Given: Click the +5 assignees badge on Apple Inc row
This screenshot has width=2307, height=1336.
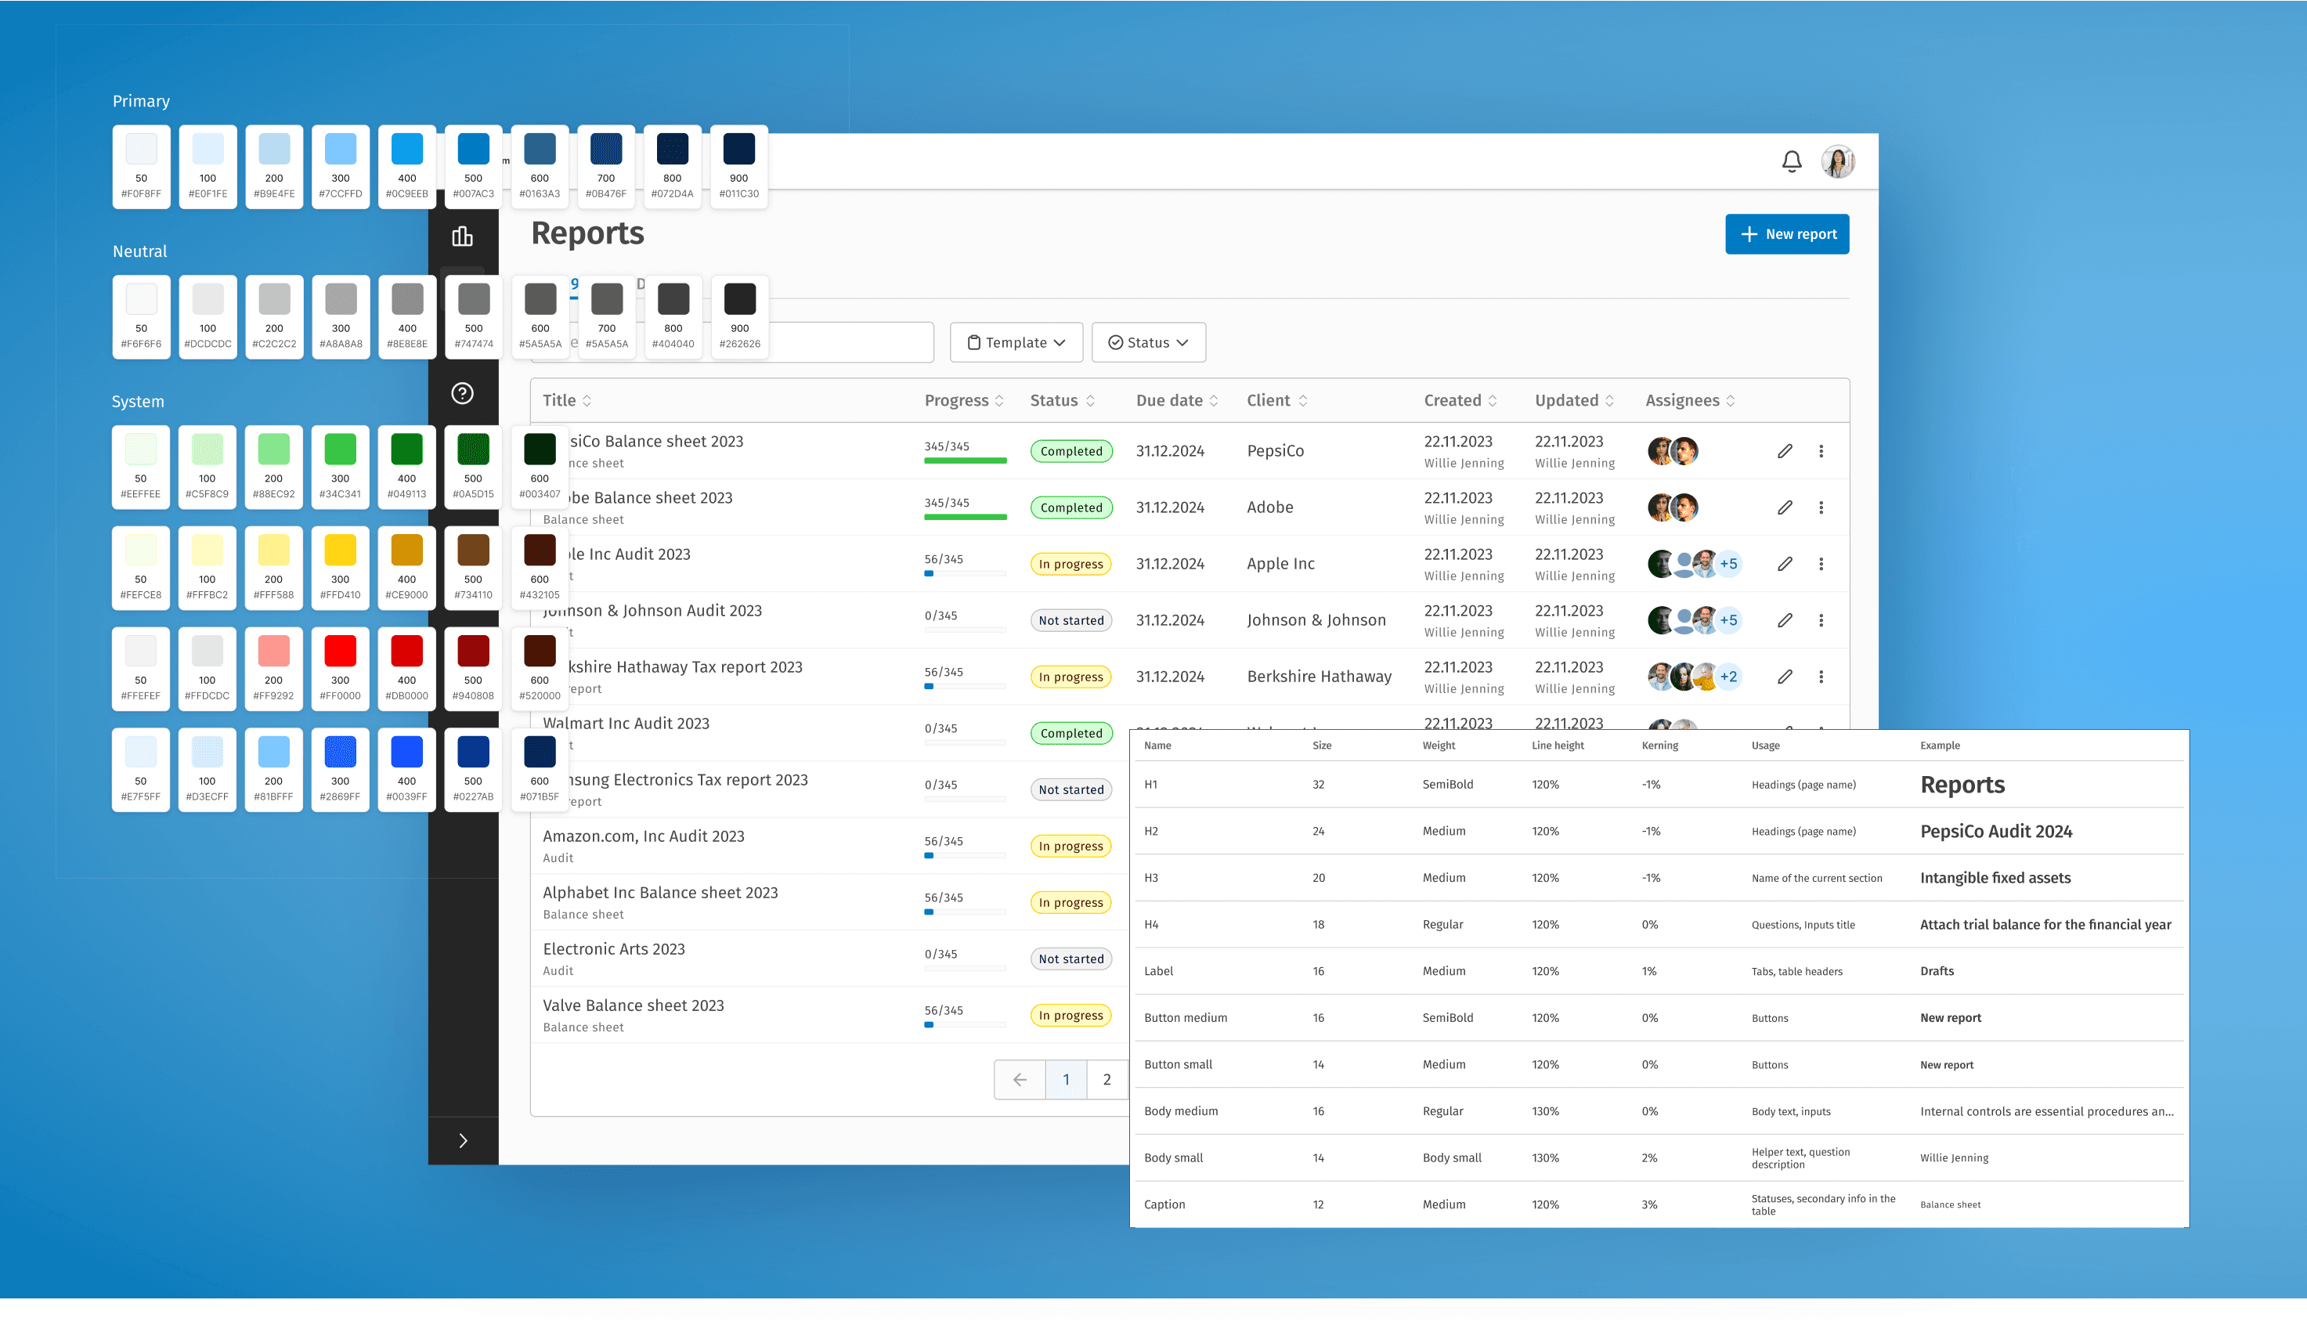Looking at the screenshot, I should click(1728, 564).
